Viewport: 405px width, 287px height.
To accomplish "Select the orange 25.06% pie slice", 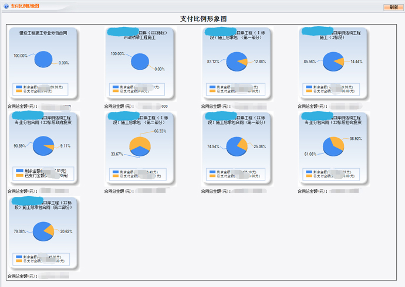I will coord(241,143).
